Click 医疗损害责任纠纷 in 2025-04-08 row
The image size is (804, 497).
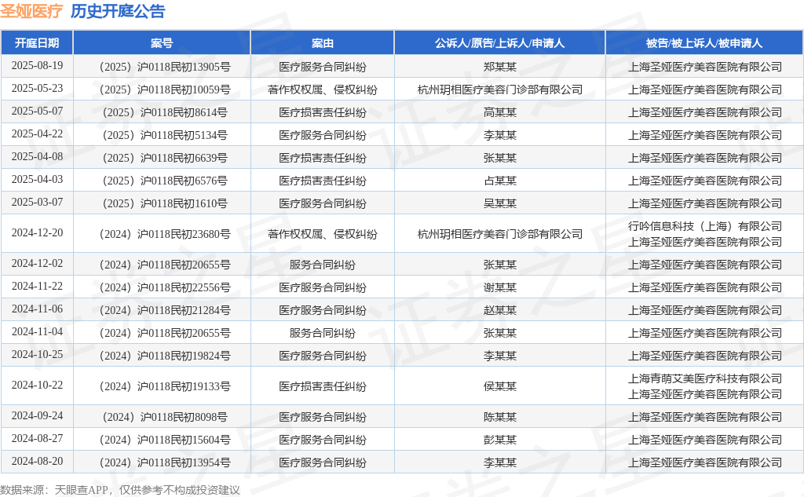pos(322,158)
